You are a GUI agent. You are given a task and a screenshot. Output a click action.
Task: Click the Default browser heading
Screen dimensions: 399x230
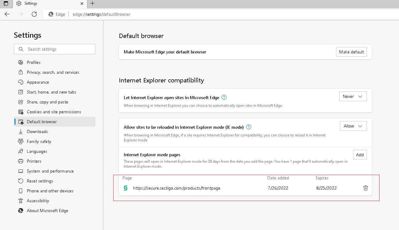coord(141,36)
